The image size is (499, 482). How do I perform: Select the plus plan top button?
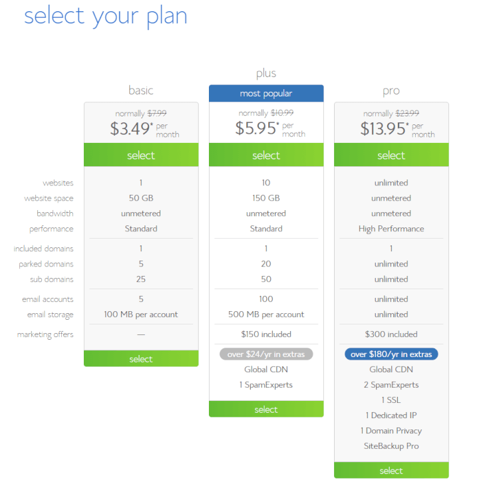[266, 155]
